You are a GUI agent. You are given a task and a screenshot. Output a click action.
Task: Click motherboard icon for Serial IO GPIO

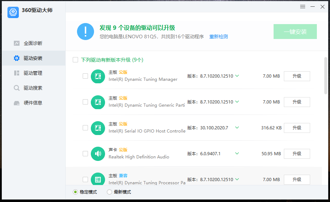click(98, 128)
